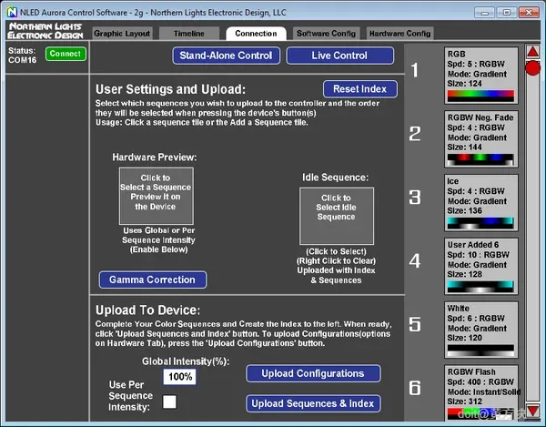Click the green Connect button

click(66, 54)
